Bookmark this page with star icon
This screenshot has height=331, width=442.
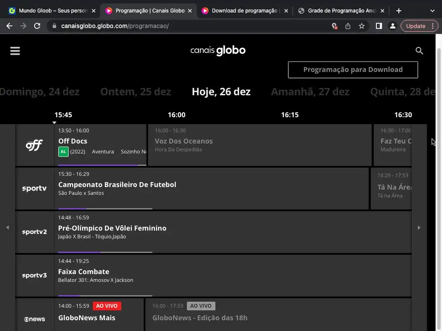coord(362,26)
